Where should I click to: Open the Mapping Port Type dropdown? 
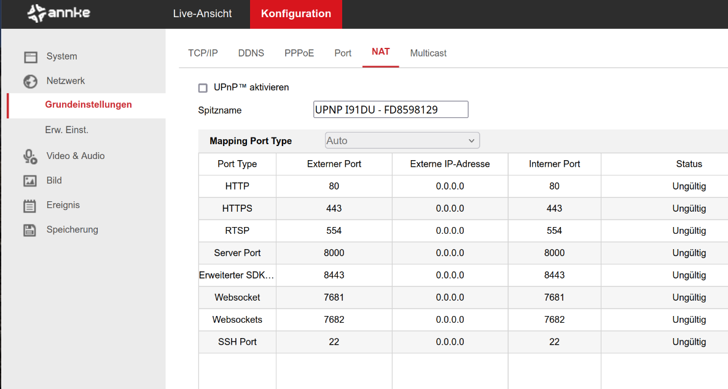tap(402, 141)
